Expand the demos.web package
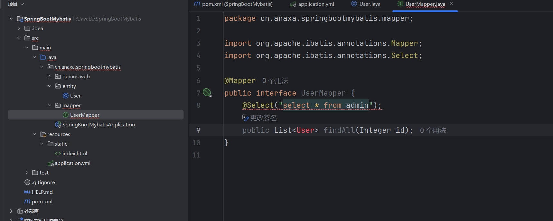The width and height of the screenshot is (553, 221). click(50, 76)
